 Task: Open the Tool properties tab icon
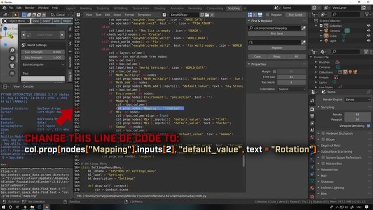(x=312, y=101)
